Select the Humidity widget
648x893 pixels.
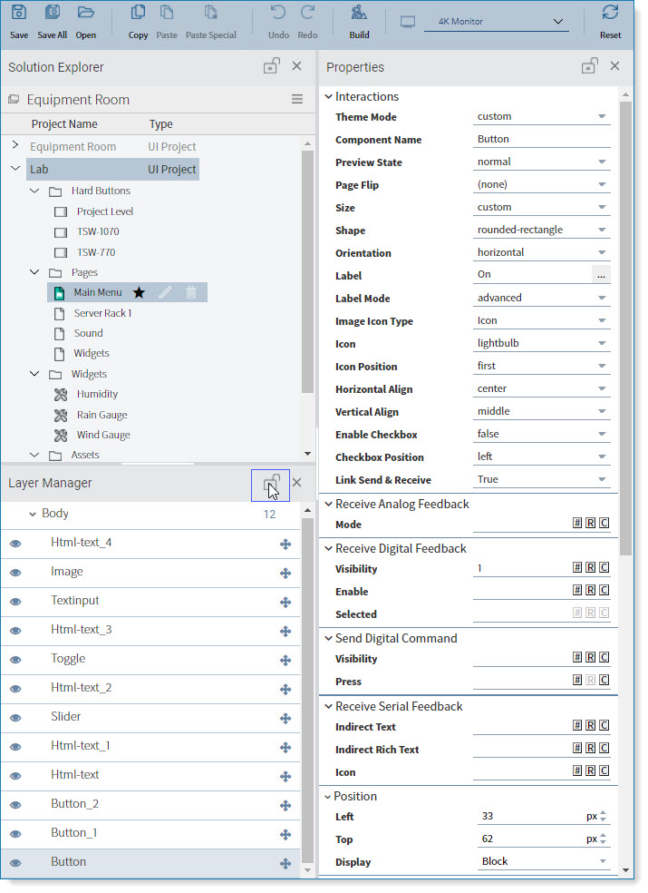pyautogui.click(x=97, y=394)
